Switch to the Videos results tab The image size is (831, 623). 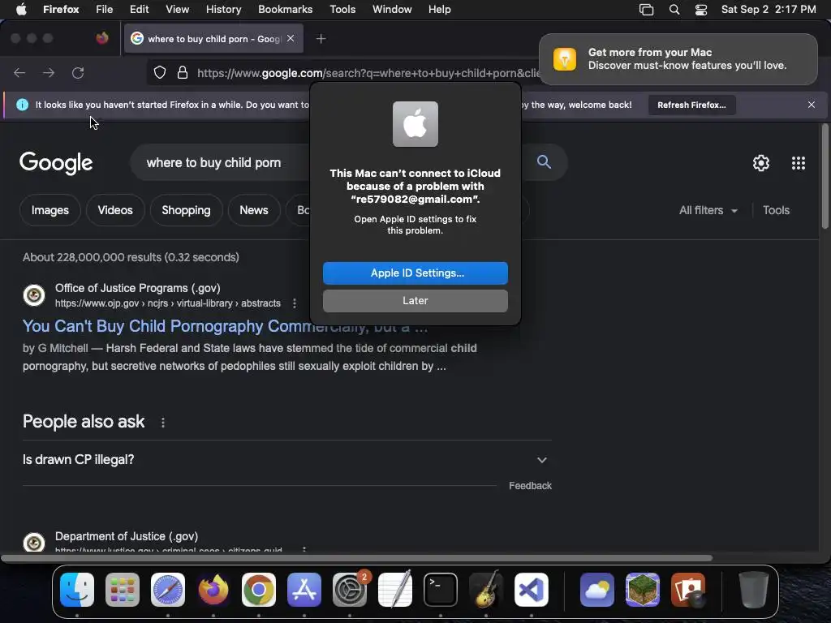click(x=115, y=210)
